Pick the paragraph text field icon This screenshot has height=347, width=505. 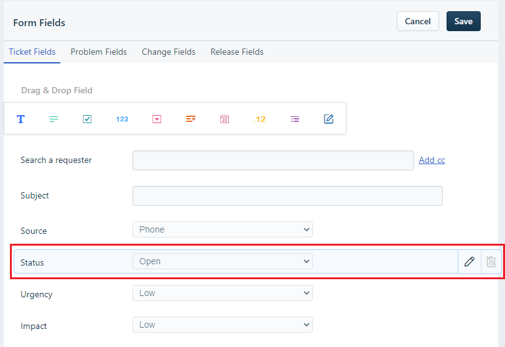(x=53, y=119)
